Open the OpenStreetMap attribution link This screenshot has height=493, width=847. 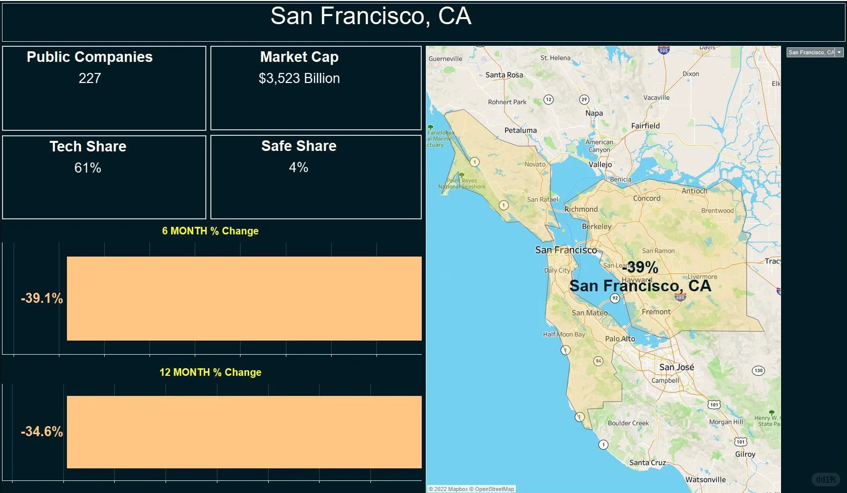coord(494,489)
